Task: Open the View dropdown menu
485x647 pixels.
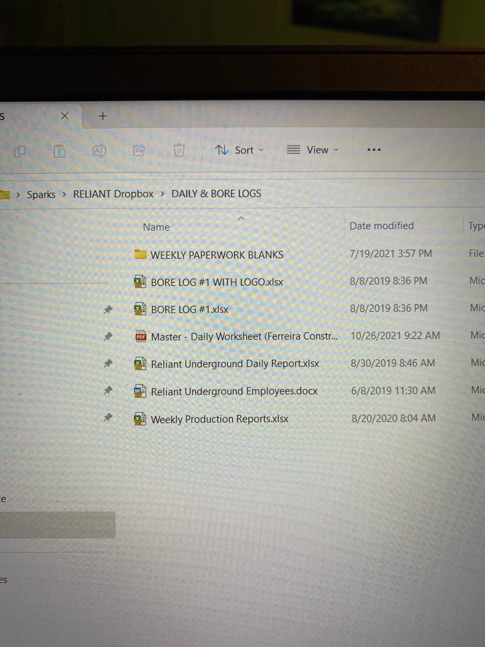Action: click(x=313, y=150)
